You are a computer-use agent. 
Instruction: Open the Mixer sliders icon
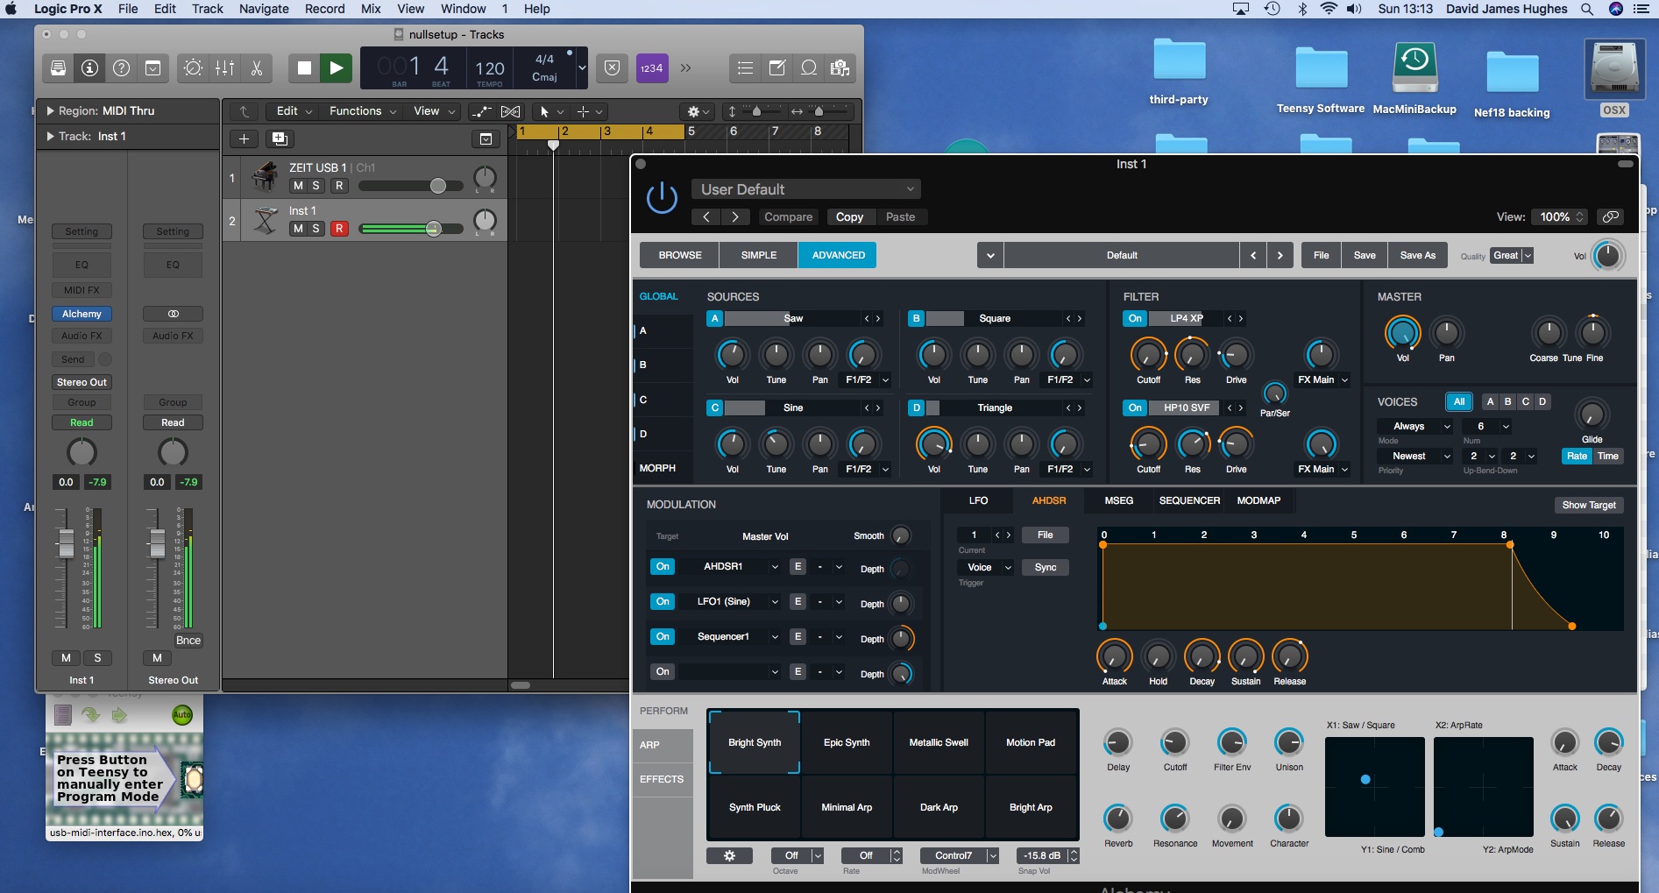(x=225, y=68)
